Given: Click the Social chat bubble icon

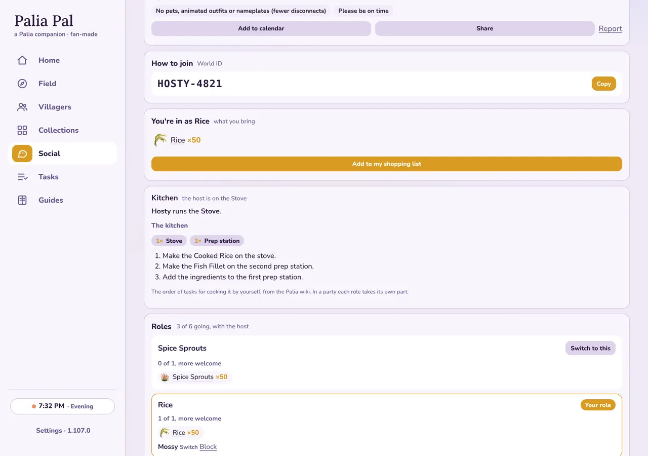Looking at the screenshot, I should (22, 154).
